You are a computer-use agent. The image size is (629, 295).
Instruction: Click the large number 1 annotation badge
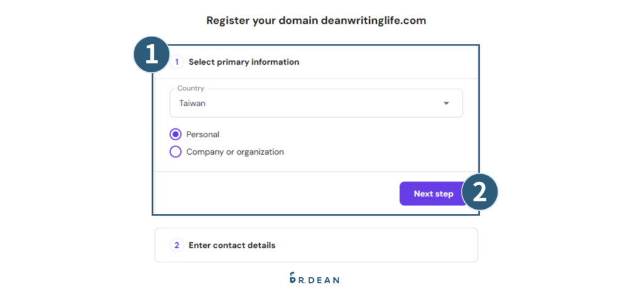click(152, 54)
